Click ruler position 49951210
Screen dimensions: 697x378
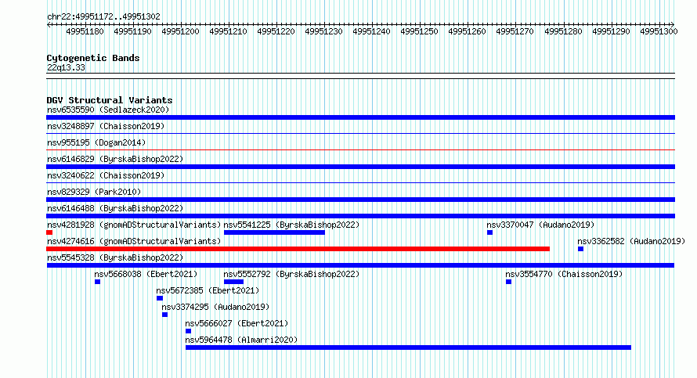pyautogui.click(x=228, y=31)
